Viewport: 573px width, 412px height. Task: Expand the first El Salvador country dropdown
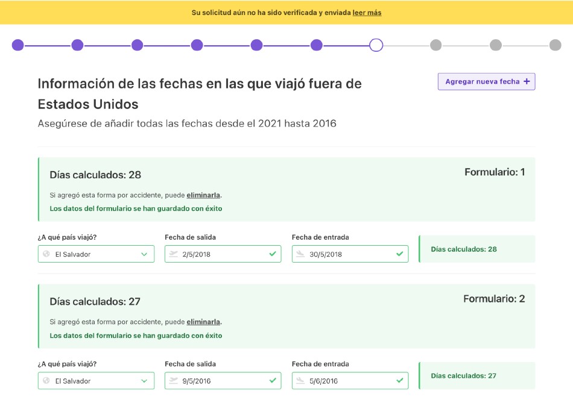coord(144,254)
